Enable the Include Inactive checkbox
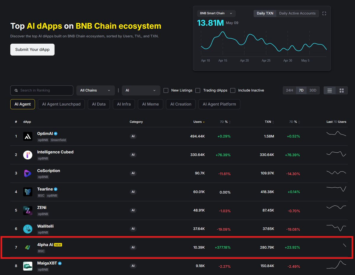This screenshot has width=355, height=275. point(233,91)
